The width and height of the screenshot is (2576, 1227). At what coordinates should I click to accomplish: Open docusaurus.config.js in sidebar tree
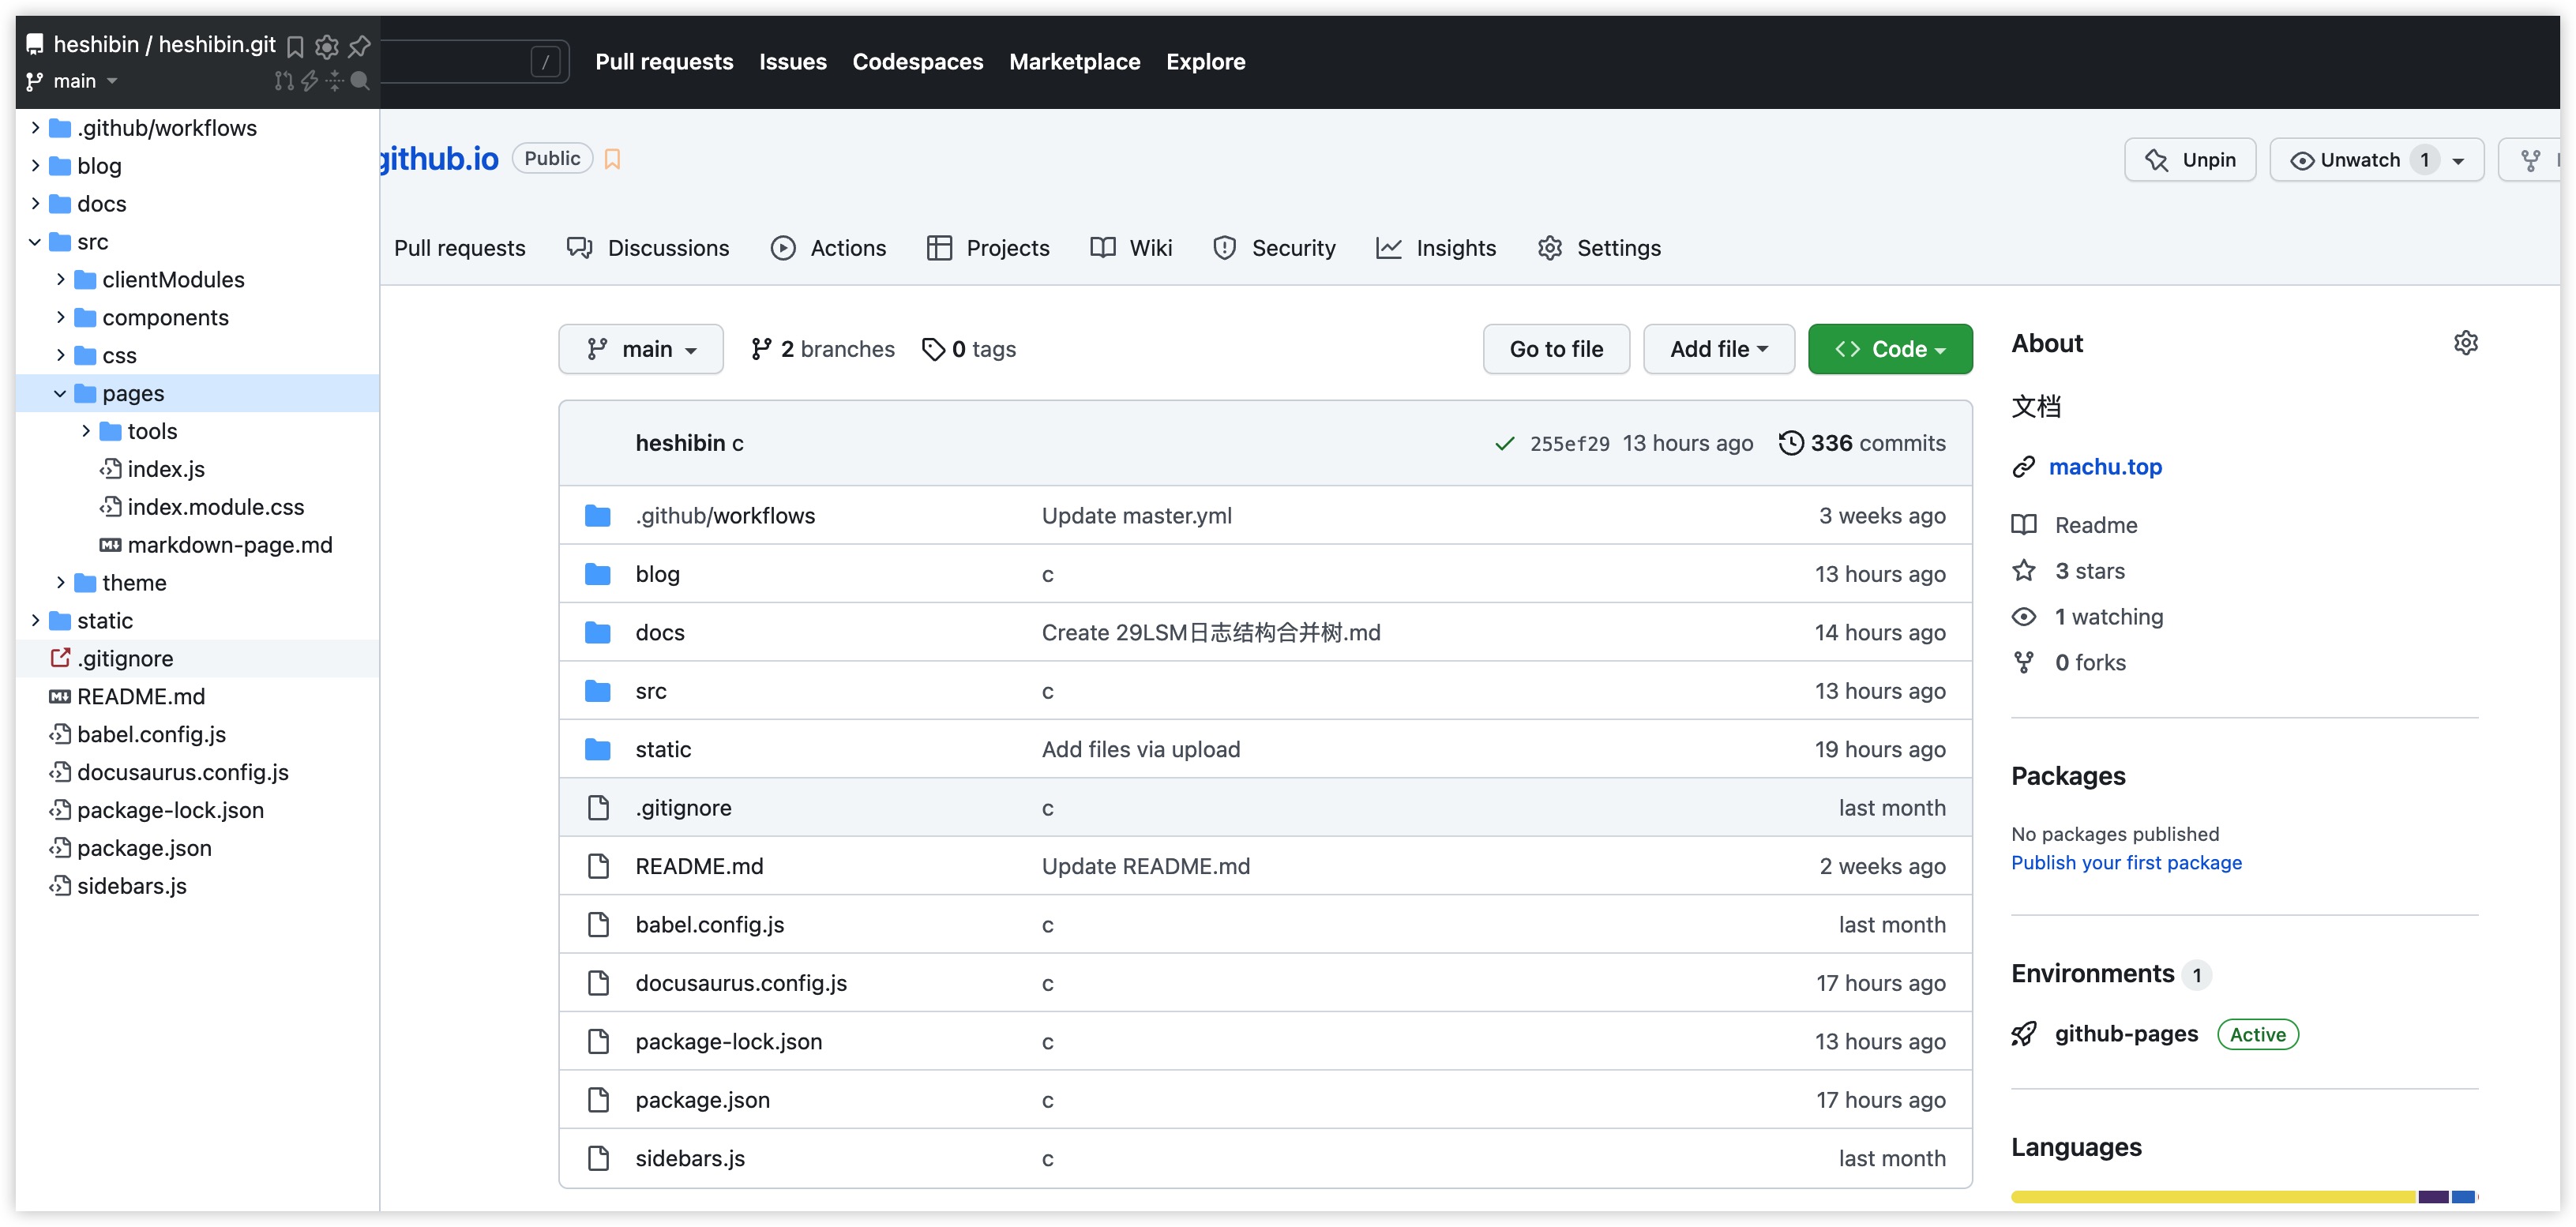182,772
